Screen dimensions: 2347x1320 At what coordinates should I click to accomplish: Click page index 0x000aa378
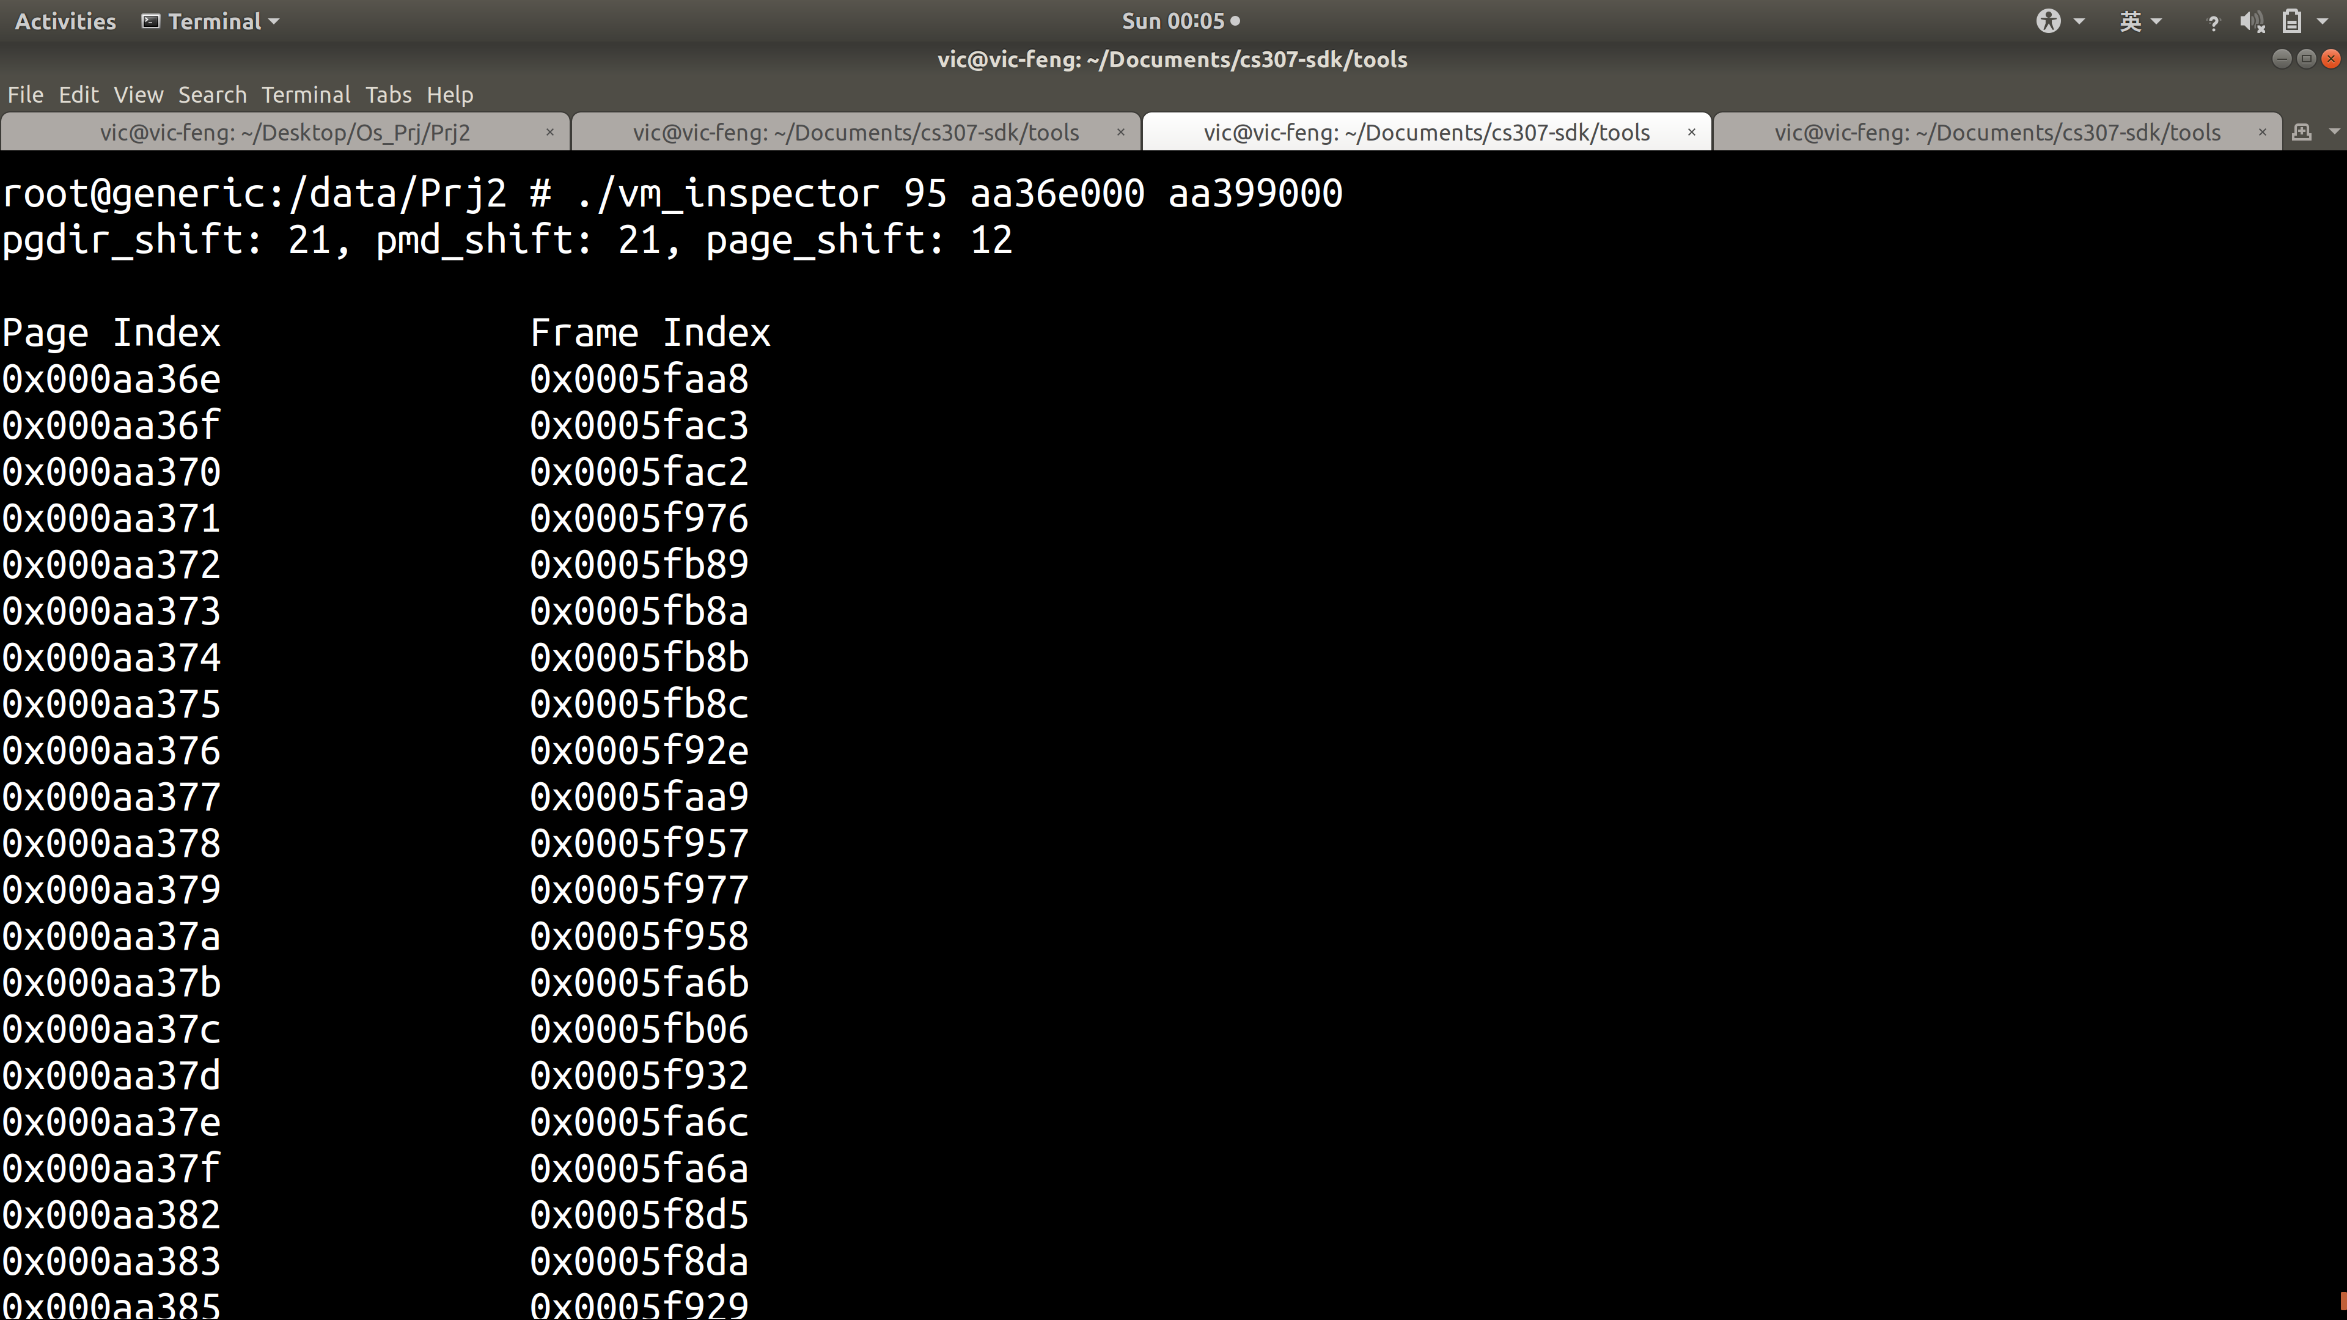click(111, 843)
